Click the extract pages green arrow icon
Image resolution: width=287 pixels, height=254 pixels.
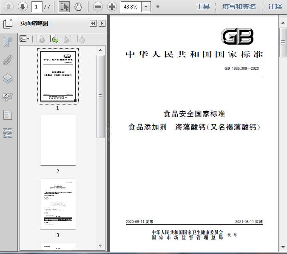click(x=54, y=39)
